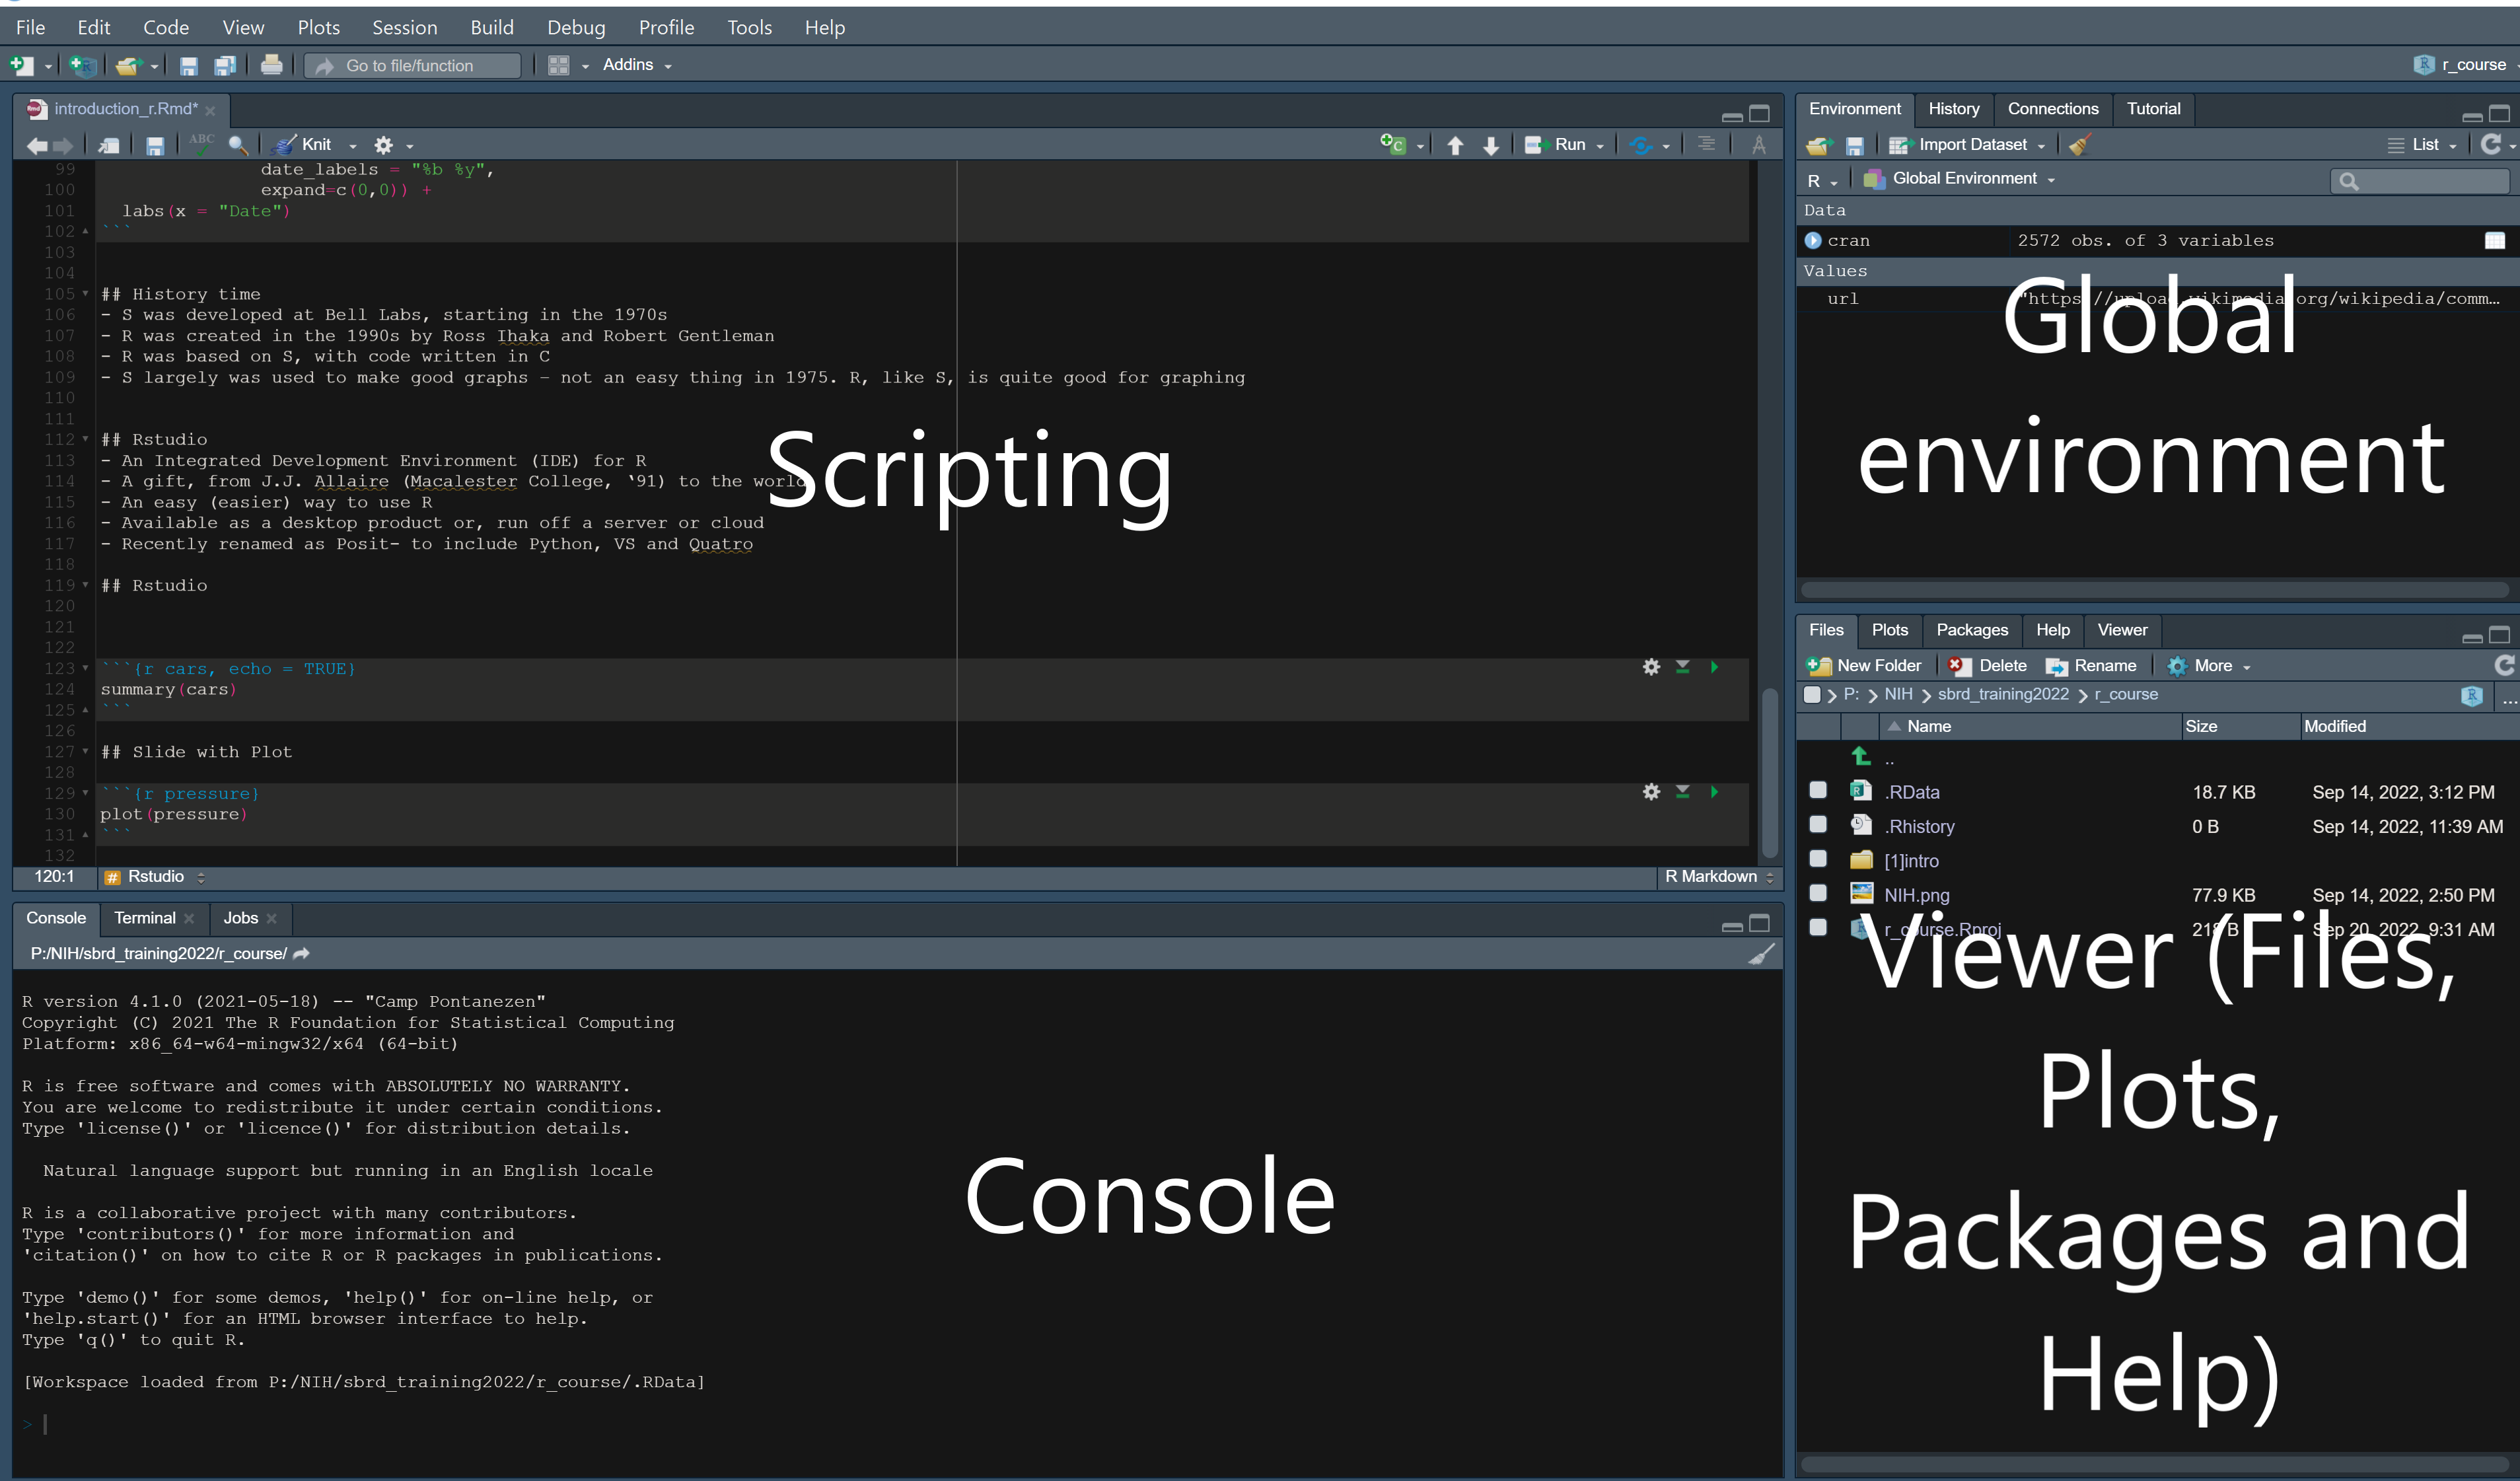Click the Save All documents icon
Screen dimensions: 2520x1481
tap(224, 65)
